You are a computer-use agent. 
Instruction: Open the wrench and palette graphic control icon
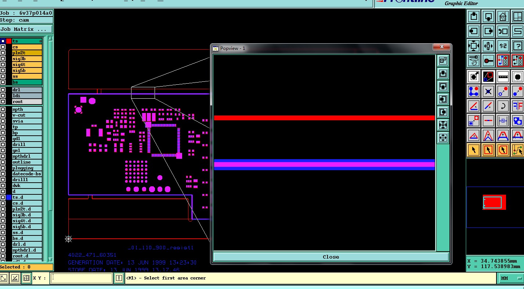coord(474,61)
